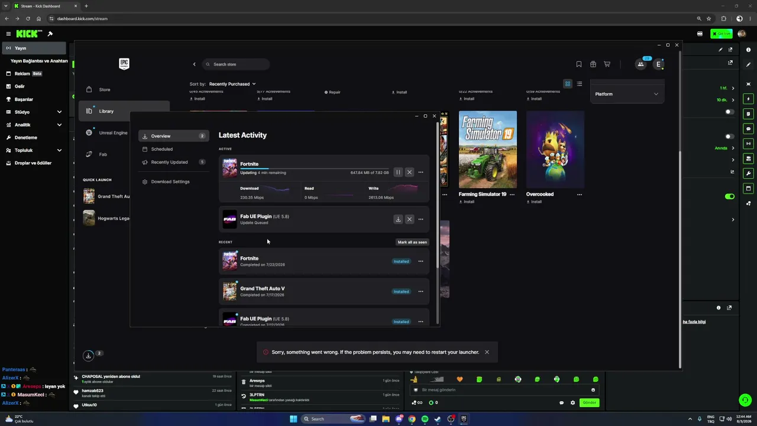Open the Windows Start menu
The height and width of the screenshot is (426, 757).
point(293,419)
